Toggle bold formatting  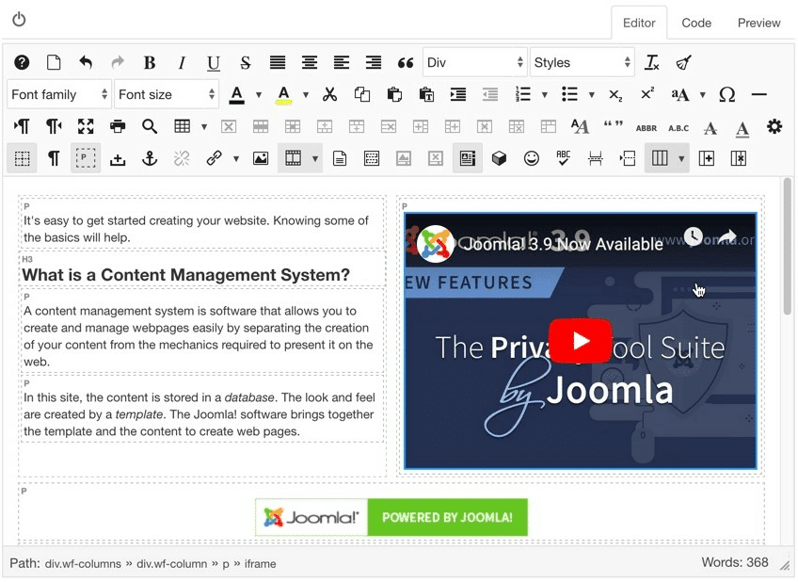tap(150, 62)
